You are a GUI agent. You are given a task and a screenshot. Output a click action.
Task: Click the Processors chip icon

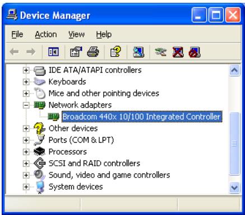click(39, 152)
